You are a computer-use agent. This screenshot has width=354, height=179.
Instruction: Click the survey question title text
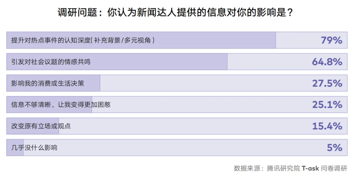pyautogui.click(x=175, y=12)
